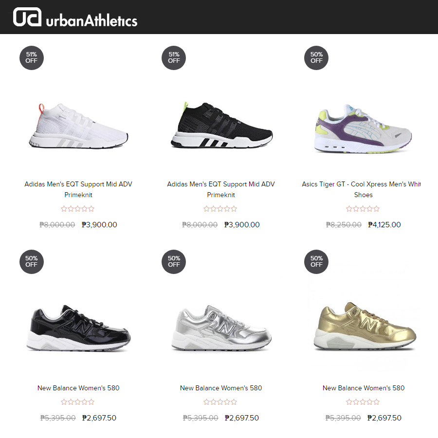Open the white Adidas EQT Support shoe image
The height and width of the screenshot is (438, 438).
[78, 125]
